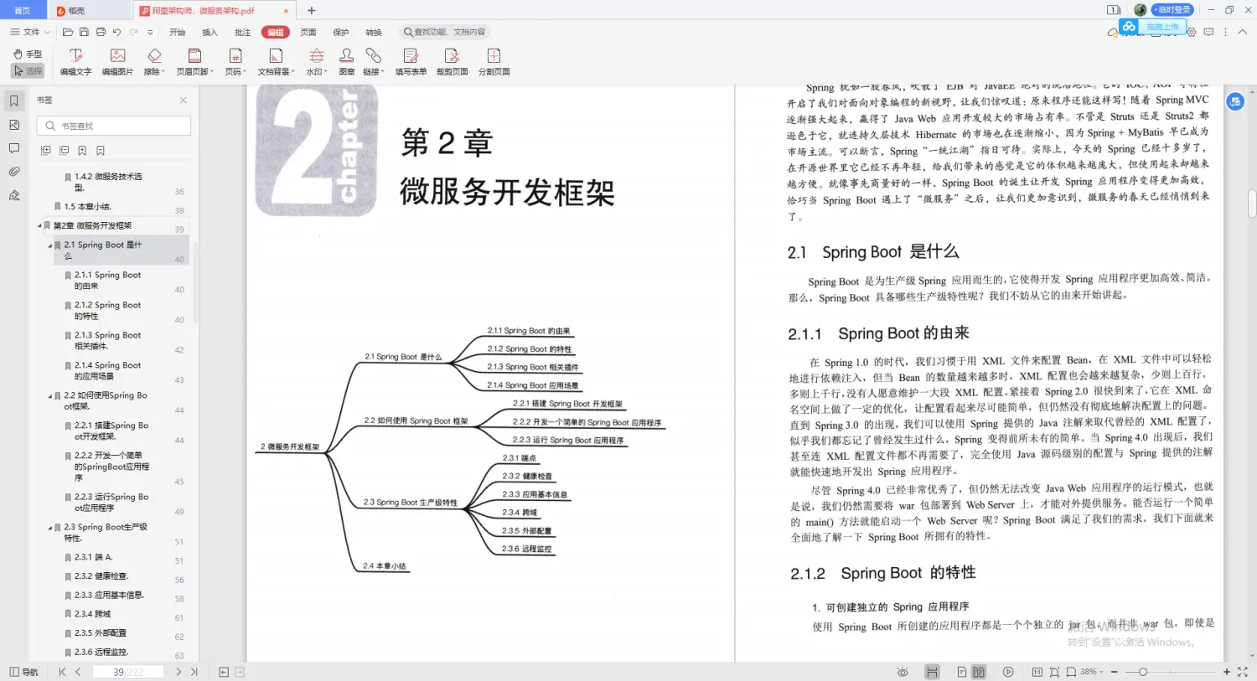The width and height of the screenshot is (1257, 681).
Task: Jump to the first page arrow
Action: 62,672
